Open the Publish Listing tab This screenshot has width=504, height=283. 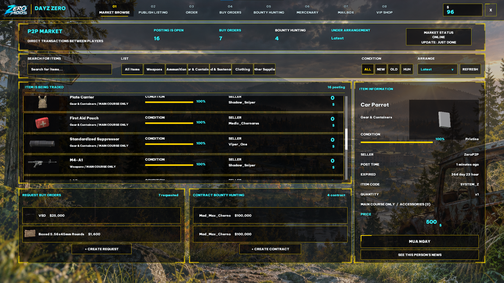[x=153, y=9]
